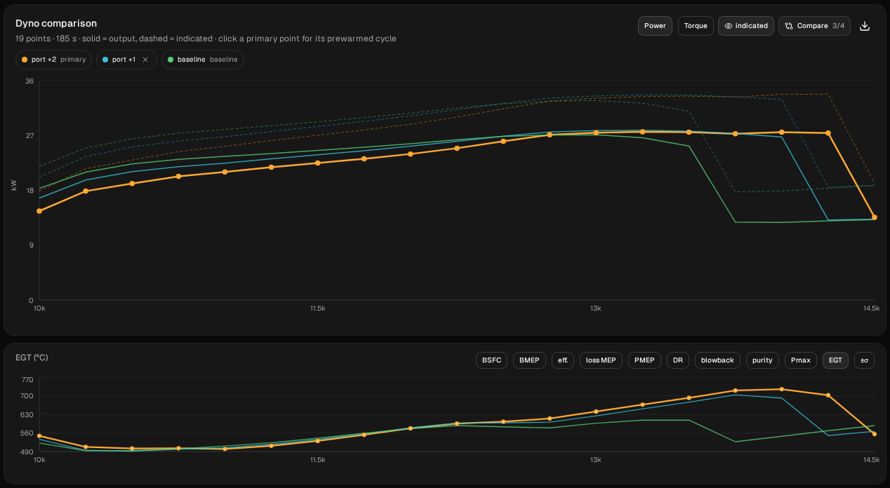The width and height of the screenshot is (890, 488).
Task: Click the eye icon in the indicated button
Action: click(729, 26)
